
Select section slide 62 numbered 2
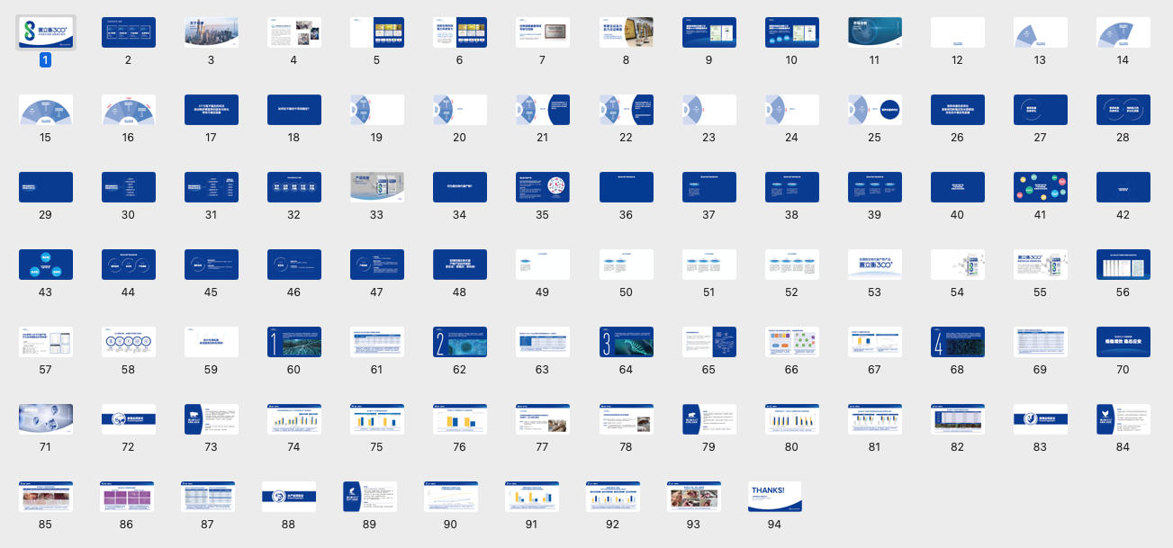[x=460, y=342]
